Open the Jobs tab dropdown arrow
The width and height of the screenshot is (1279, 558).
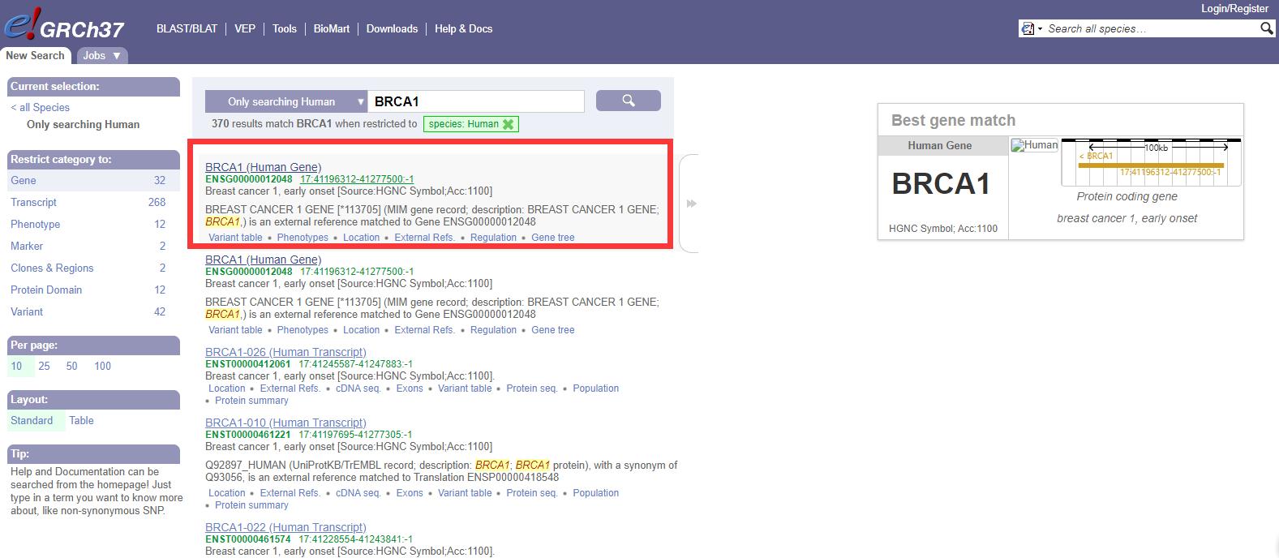pos(117,55)
